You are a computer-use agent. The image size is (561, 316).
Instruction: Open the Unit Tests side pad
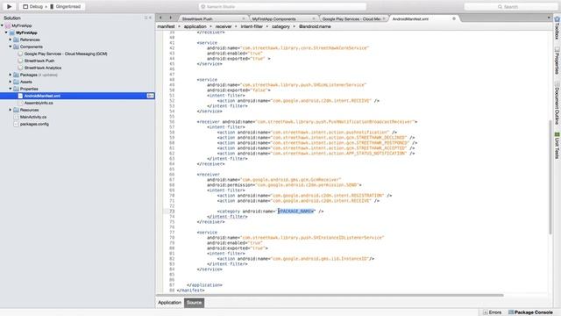tap(557, 146)
